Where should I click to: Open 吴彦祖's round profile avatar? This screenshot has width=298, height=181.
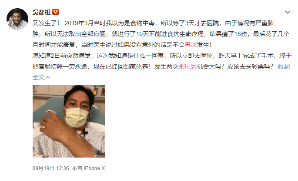pyautogui.click(x=17, y=19)
